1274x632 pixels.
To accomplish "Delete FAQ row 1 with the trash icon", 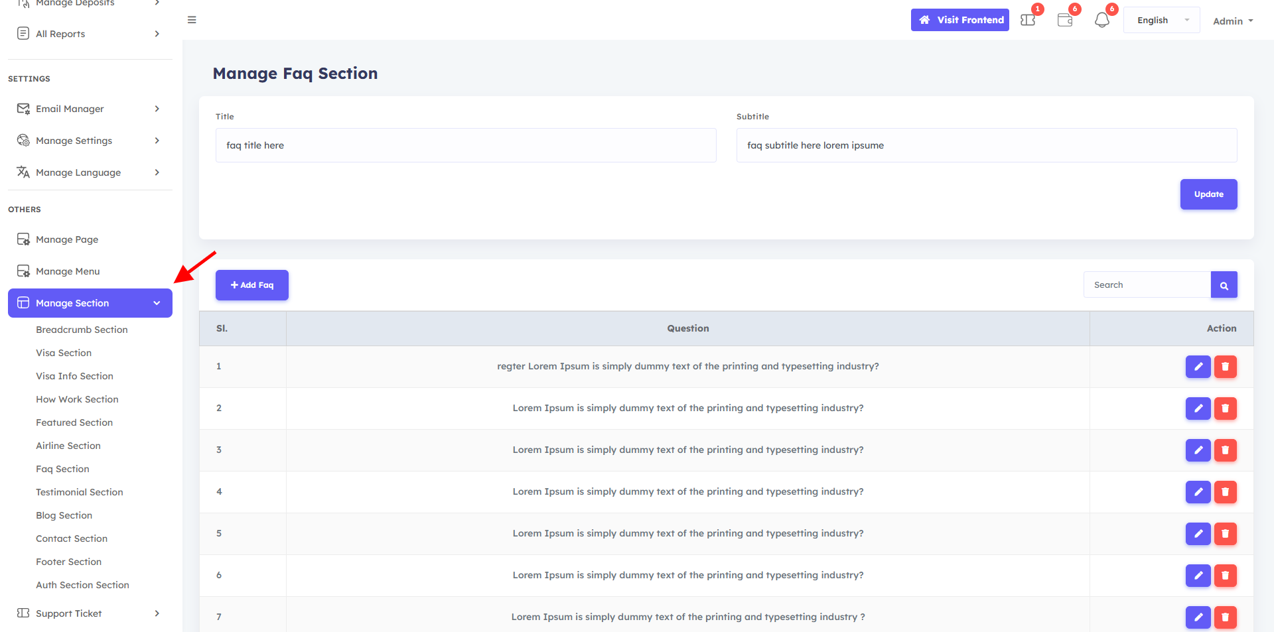I will [1226, 367].
